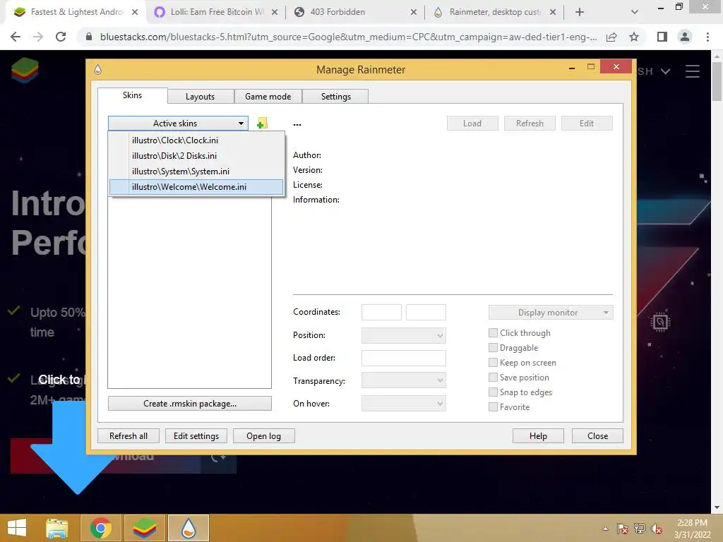This screenshot has height=542, width=723.
Task: Click the Edit settings button
Action: [x=196, y=436]
